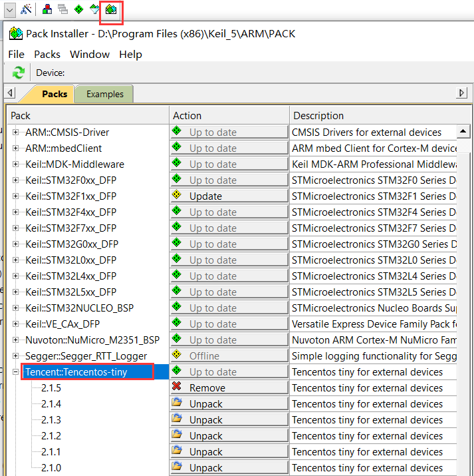The width and height of the screenshot is (474, 476).
Task: Click the magic wand options icon
Action: point(26,9)
